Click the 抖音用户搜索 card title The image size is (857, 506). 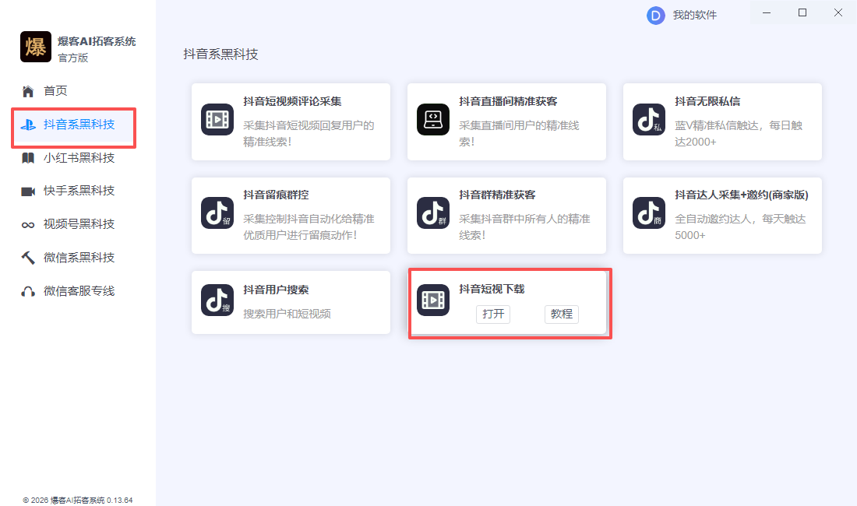pos(276,290)
